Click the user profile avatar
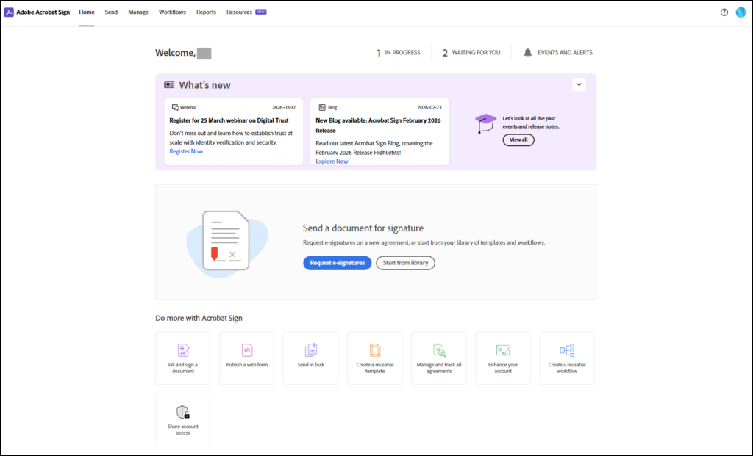 [740, 12]
